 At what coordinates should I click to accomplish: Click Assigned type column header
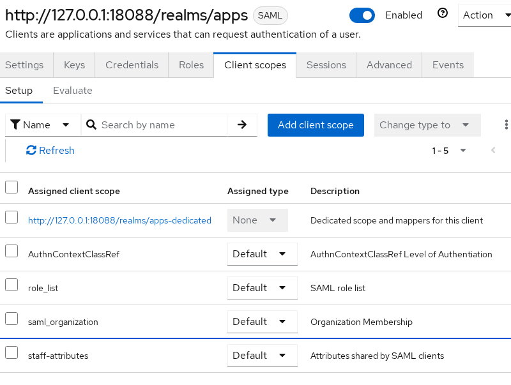tap(258, 191)
